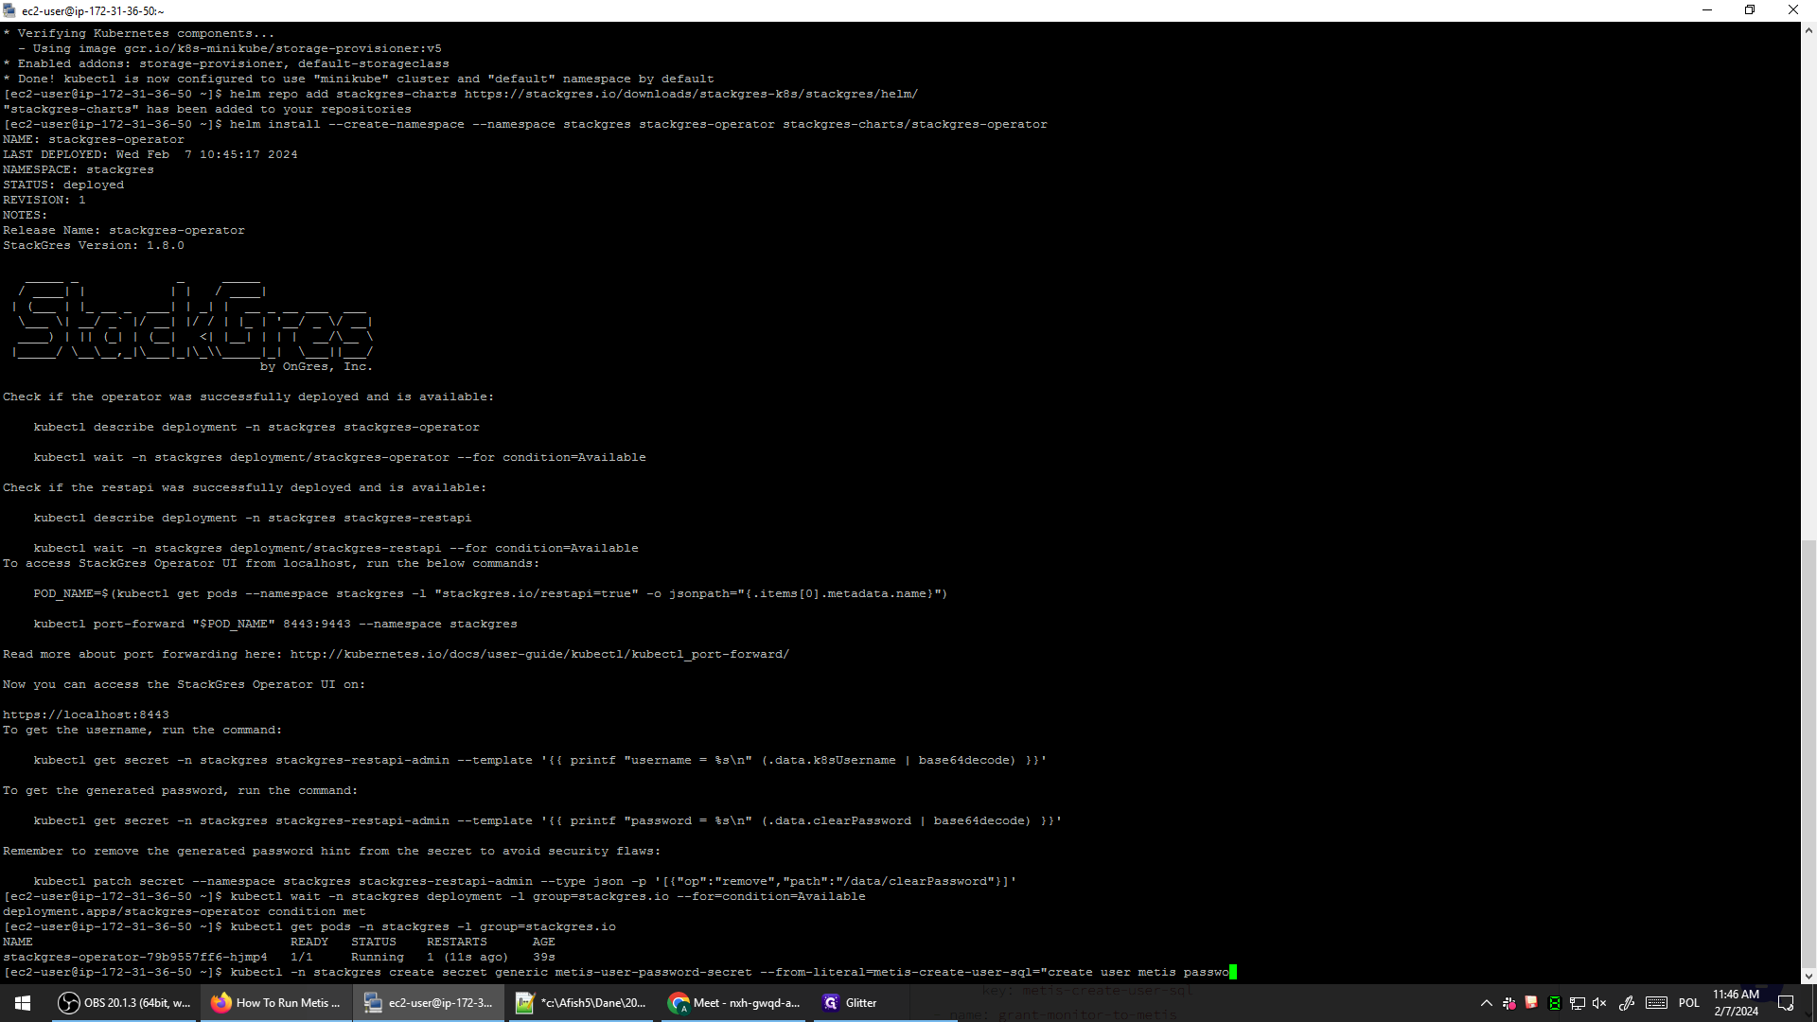Screen dimensions: 1817x1022
Task: Open the Slack tray icon
Action: 1509,1003
